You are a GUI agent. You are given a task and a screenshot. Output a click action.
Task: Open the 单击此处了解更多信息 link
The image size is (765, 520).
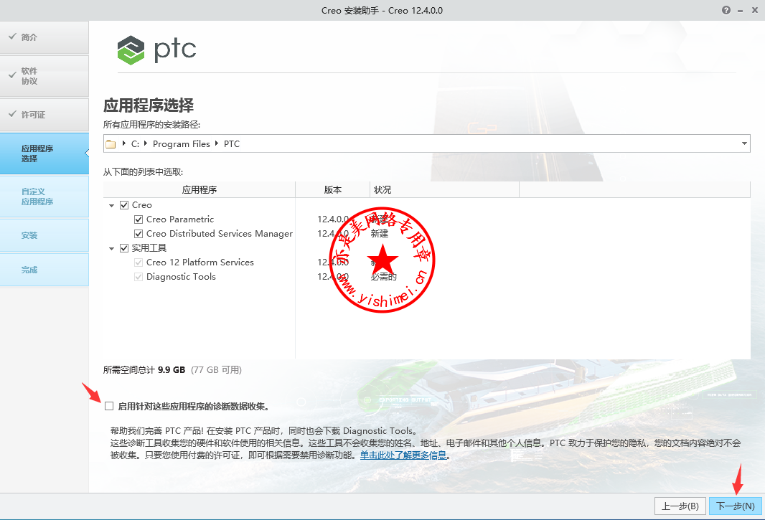pyautogui.click(x=403, y=455)
